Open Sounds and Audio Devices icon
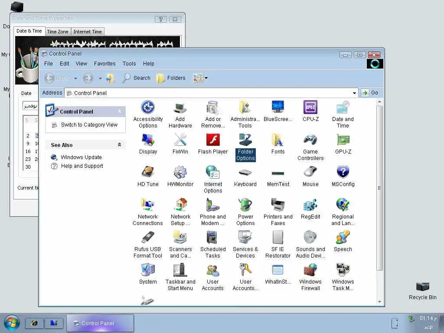 tap(310, 245)
